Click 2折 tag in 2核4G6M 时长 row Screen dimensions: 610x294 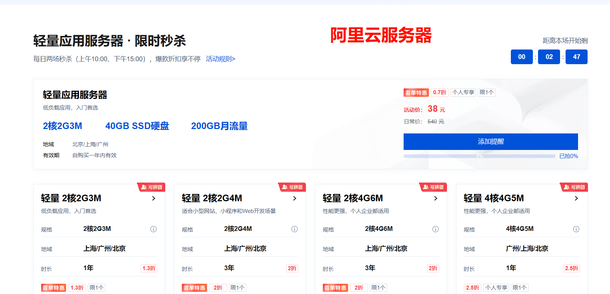[433, 268]
